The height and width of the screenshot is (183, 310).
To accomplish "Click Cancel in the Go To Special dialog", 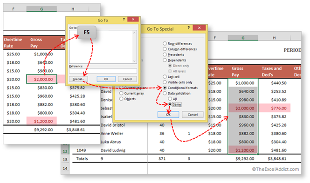I will click(x=193, y=115).
